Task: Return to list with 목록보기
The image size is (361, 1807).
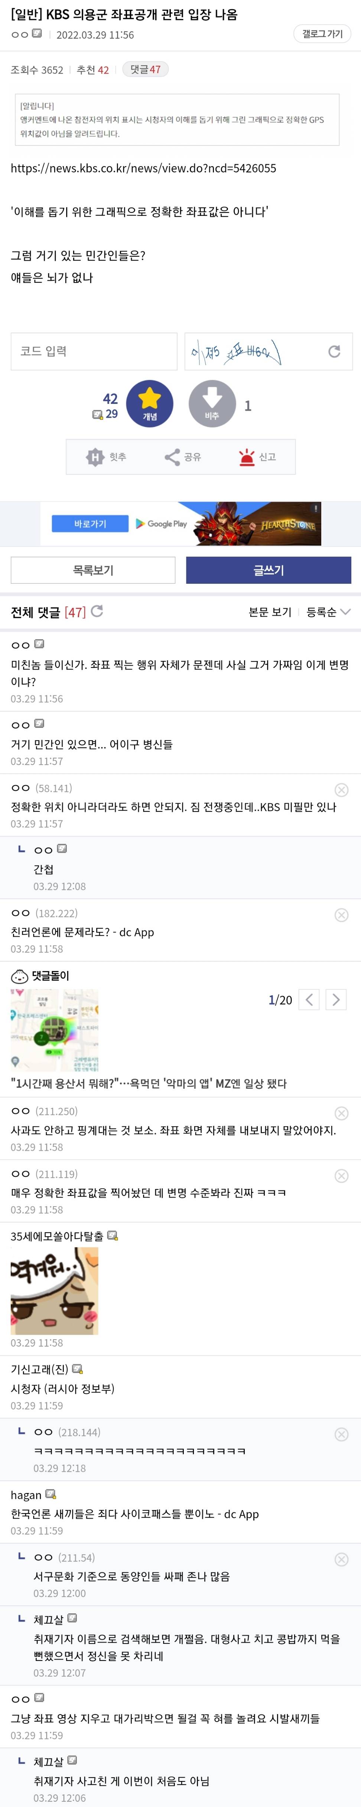Action: pyautogui.click(x=93, y=570)
